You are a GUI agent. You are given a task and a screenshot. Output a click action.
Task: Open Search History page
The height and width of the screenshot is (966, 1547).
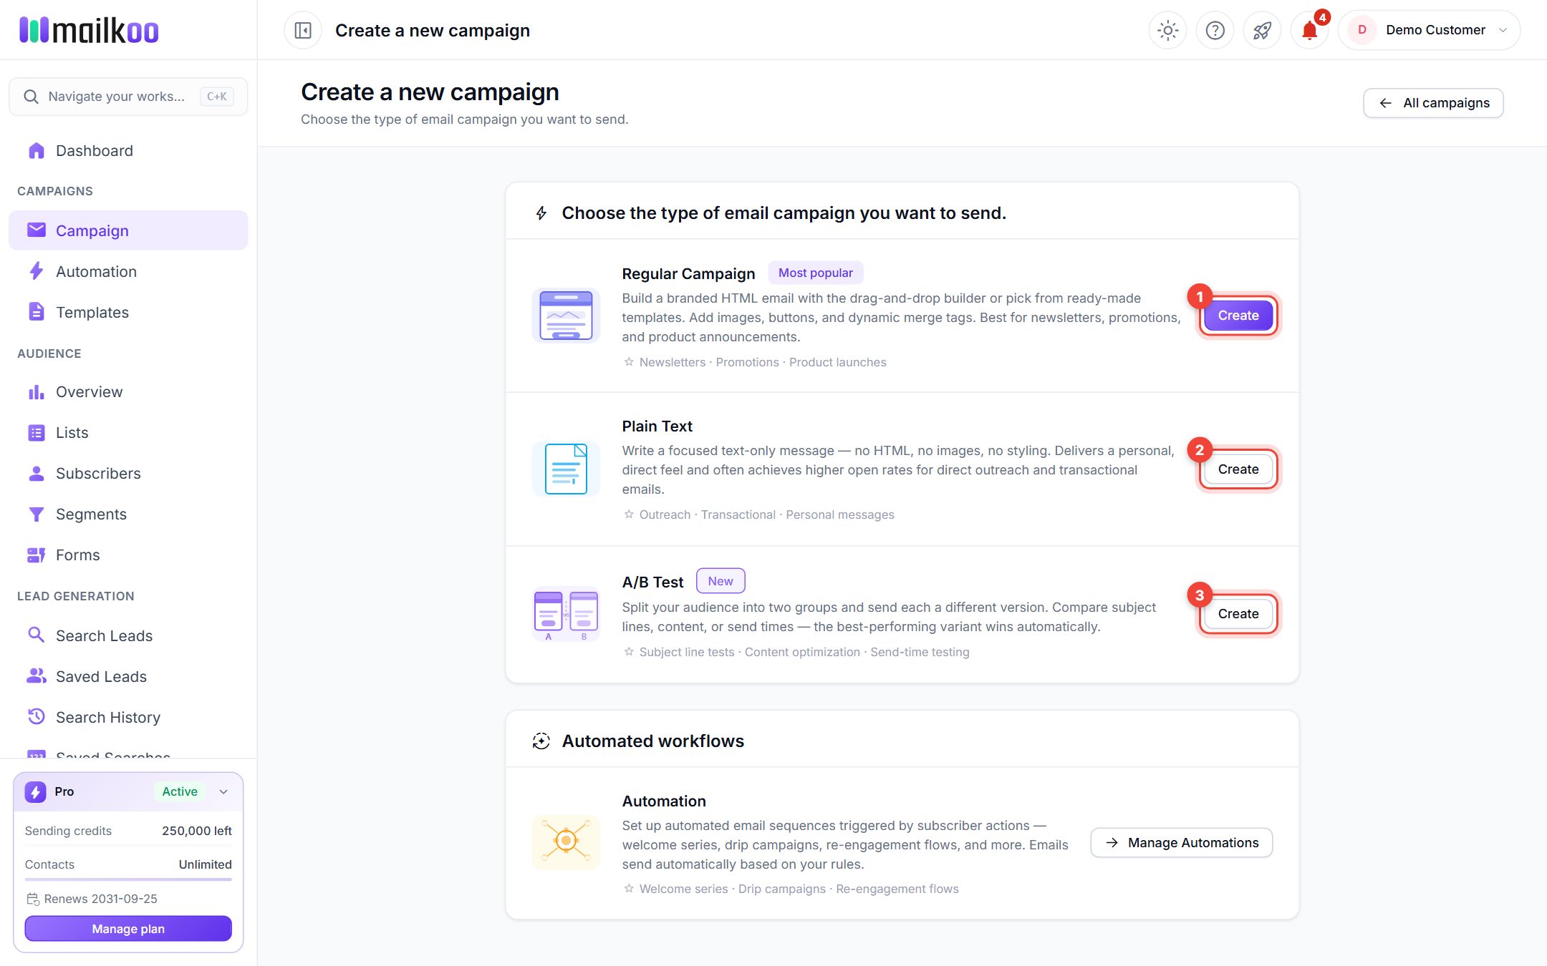click(128, 717)
